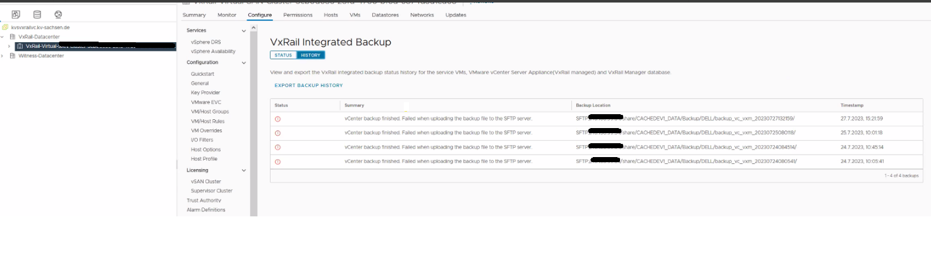
Task: Click EXPORT BACKUP HISTORY
Action: click(308, 85)
